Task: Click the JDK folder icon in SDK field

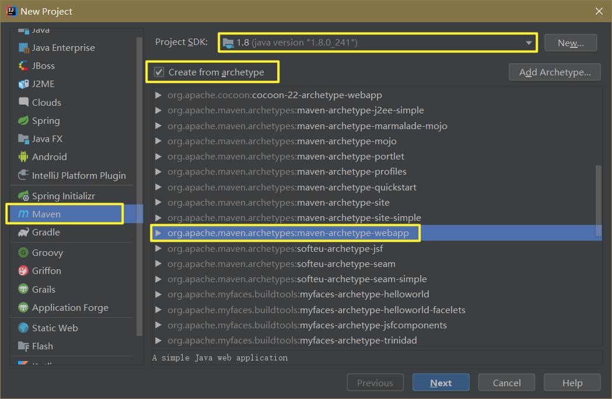Action: [228, 43]
